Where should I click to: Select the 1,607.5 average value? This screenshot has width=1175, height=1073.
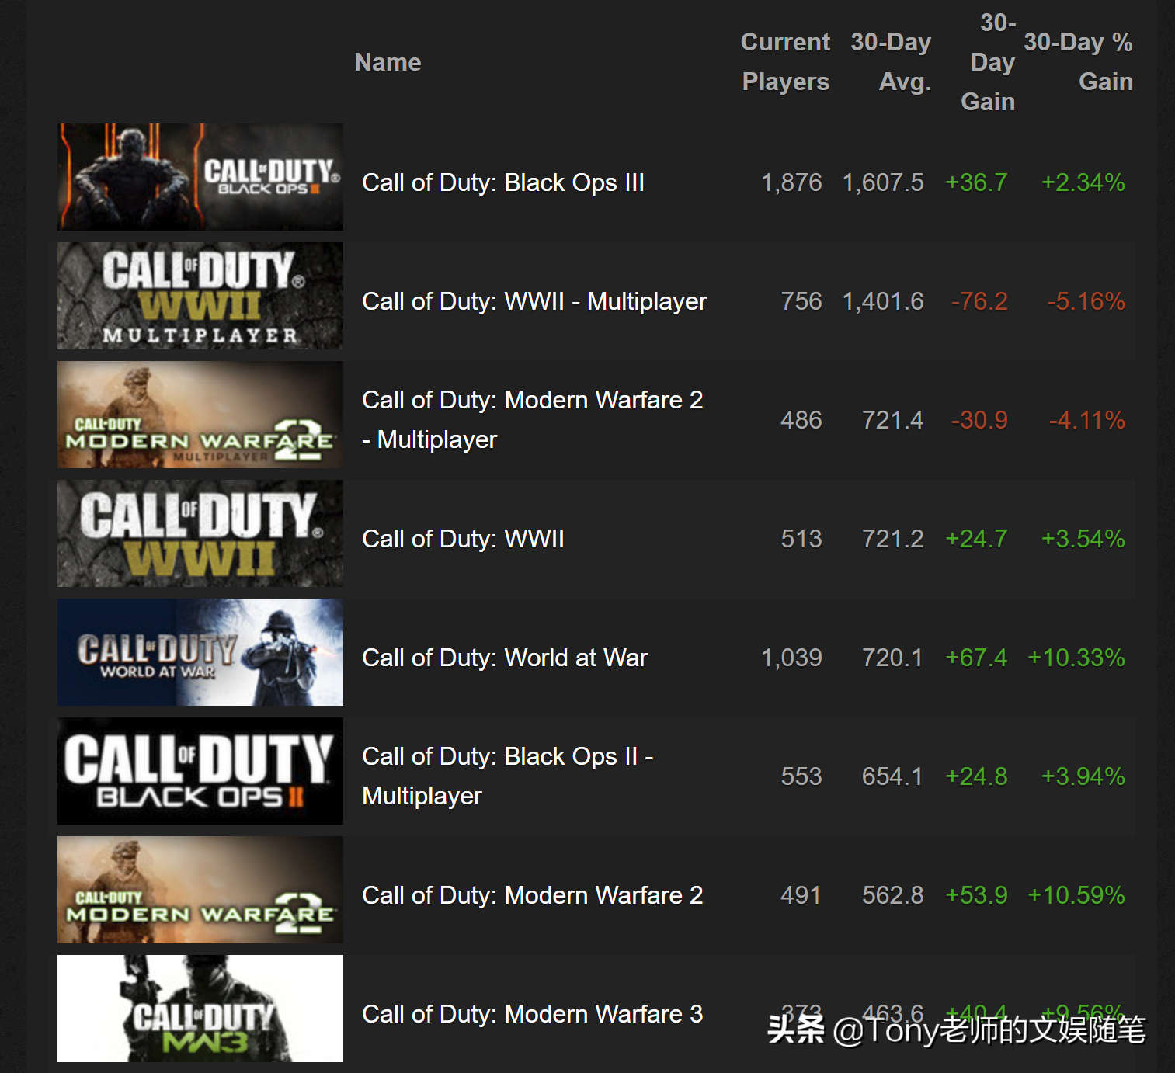coord(883,182)
